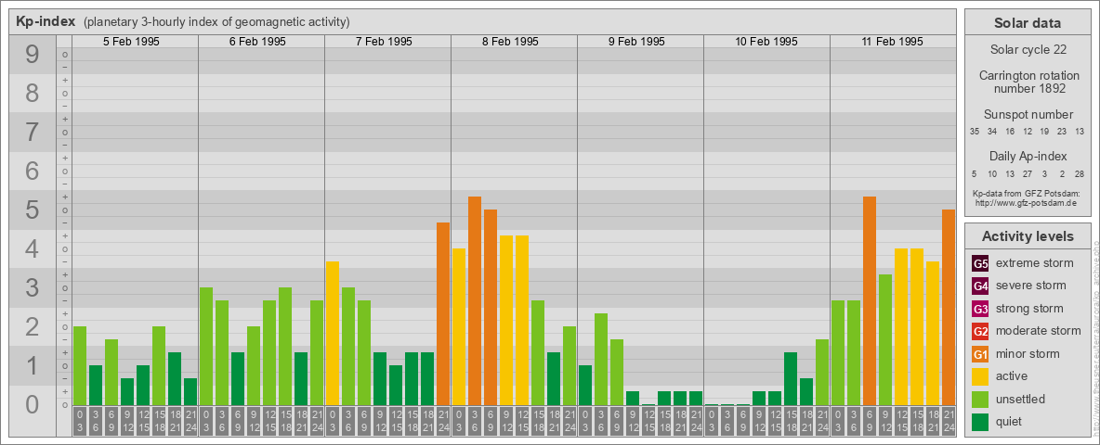Click daily Ap-index value 27
The image size is (1100, 445).
(x=1027, y=172)
